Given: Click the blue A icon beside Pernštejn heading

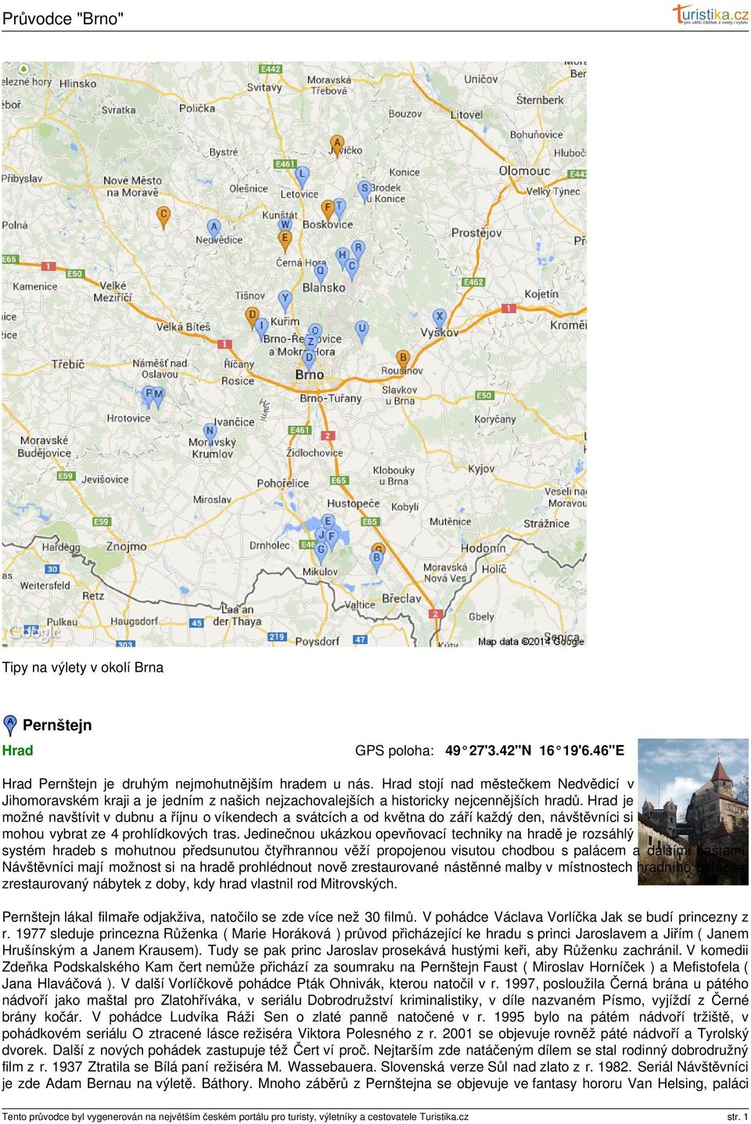Looking at the screenshot, I should click(x=10, y=725).
